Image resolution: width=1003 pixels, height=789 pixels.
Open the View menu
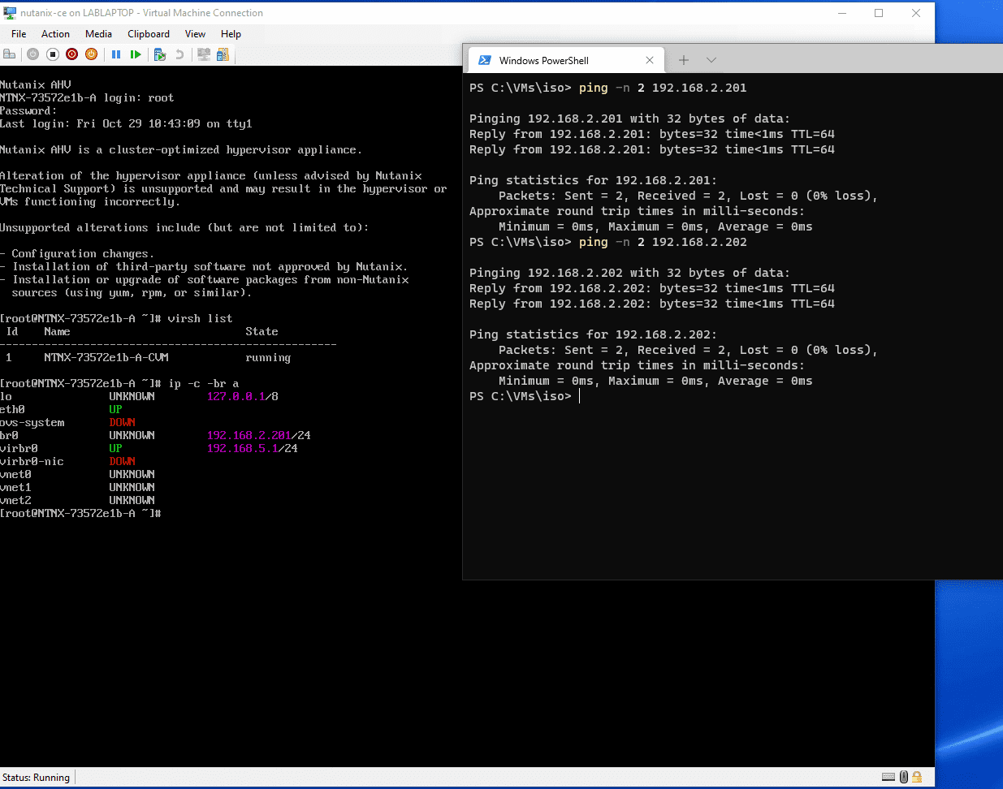tap(195, 34)
